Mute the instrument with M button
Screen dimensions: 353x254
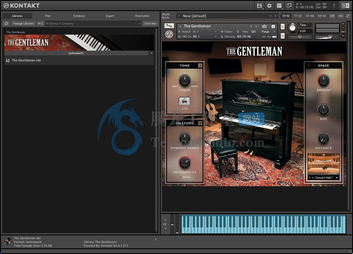pos(283,36)
